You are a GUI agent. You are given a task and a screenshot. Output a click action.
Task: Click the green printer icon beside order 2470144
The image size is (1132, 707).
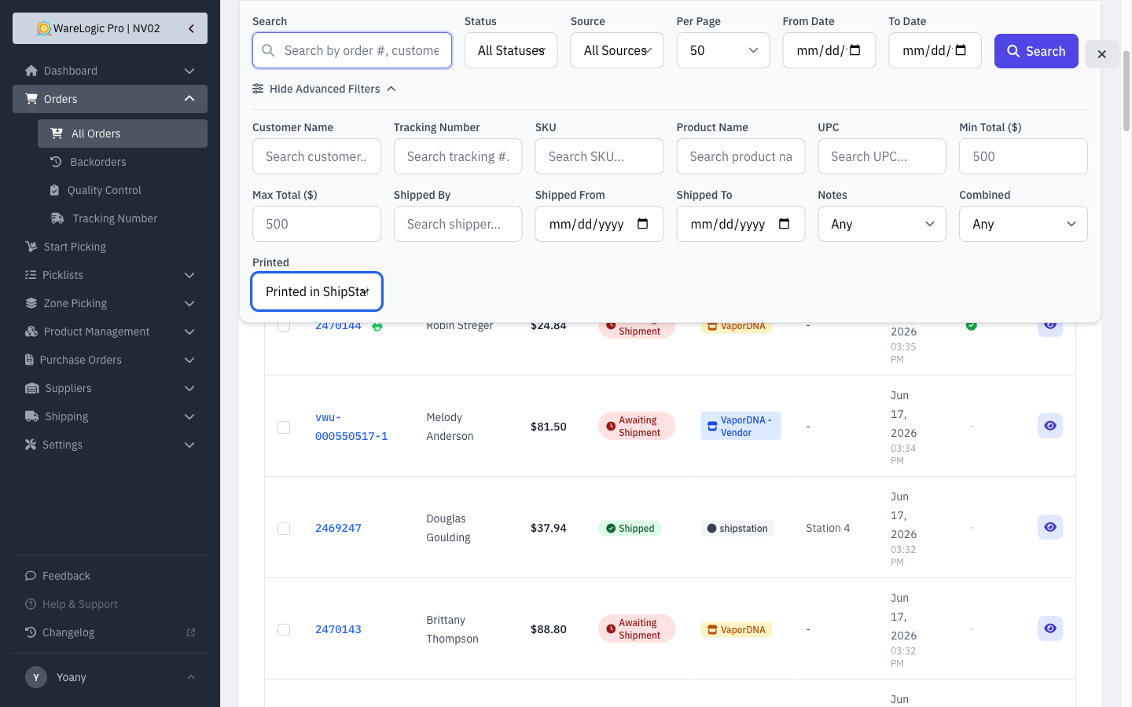pyautogui.click(x=377, y=326)
